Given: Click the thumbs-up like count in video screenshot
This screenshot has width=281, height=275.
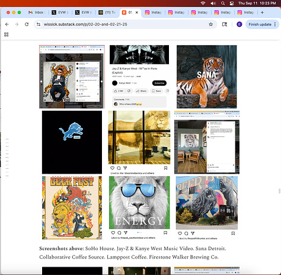Looking at the screenshot, I should click(x=118, y=91).
